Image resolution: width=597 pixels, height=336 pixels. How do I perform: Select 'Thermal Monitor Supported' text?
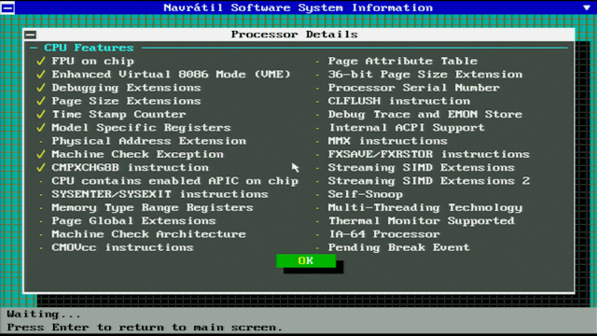click(x=422, y=221)
